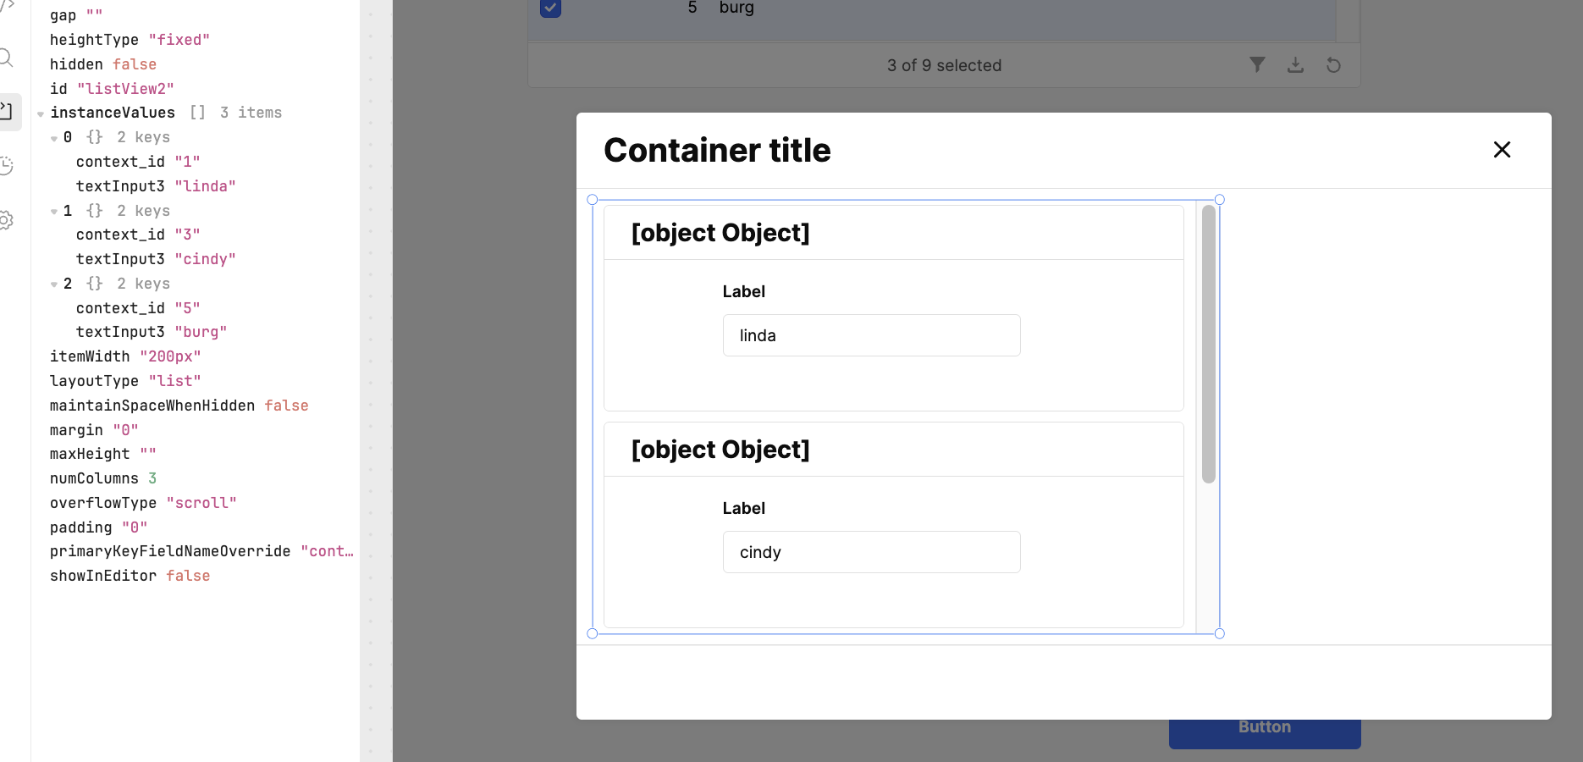The height and width of the screenshot is (762, 1583).
Task: Select the heightType "fixed" property
Action: click(130, 40)
